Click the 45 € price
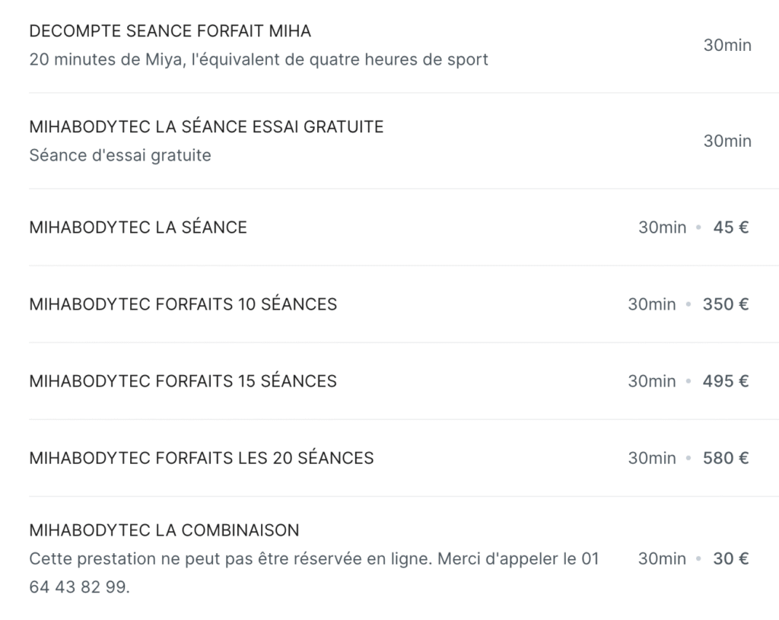Viewport: 779px width, 620px height. click(731, 227)
